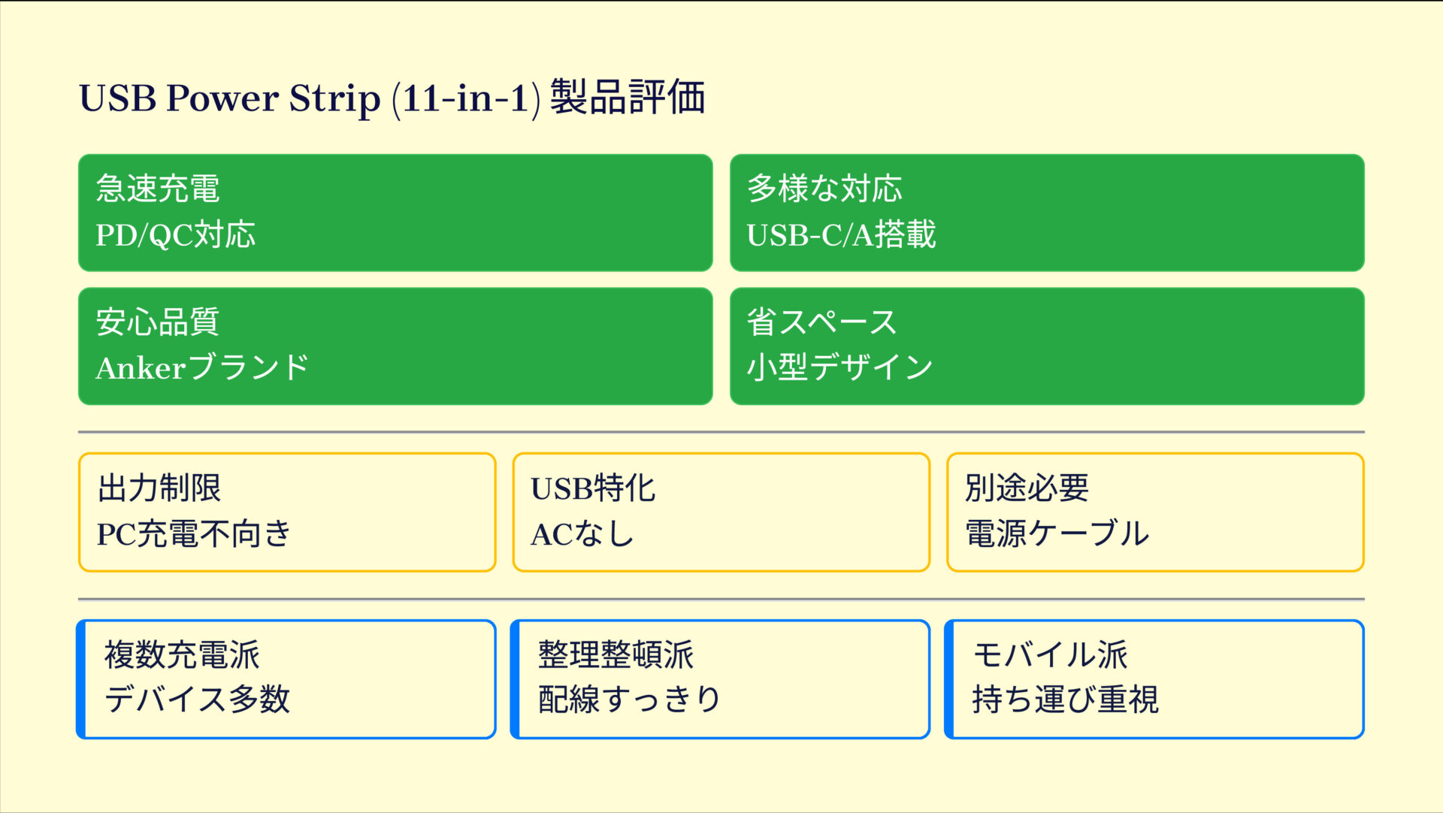Select the 出力制限 heading text
The width and height of the screenshot is (1443, 813).
tap(159, 488)
